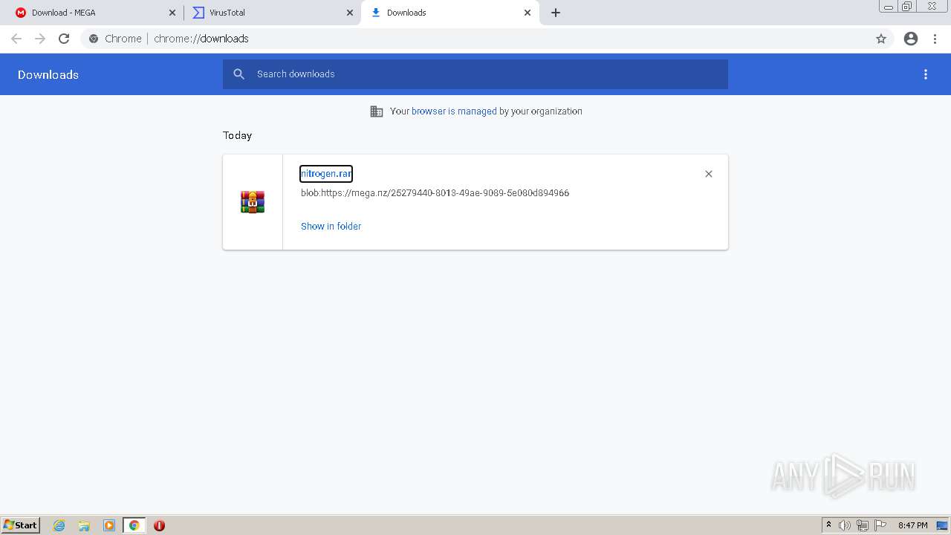
Task: Go back to previous page
Action: point(16,39)
